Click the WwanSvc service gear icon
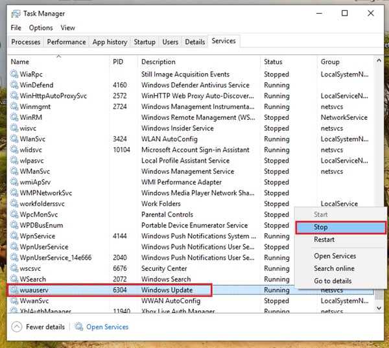The height and width of the screenshot is (348, 389). (x=14, y=301)
